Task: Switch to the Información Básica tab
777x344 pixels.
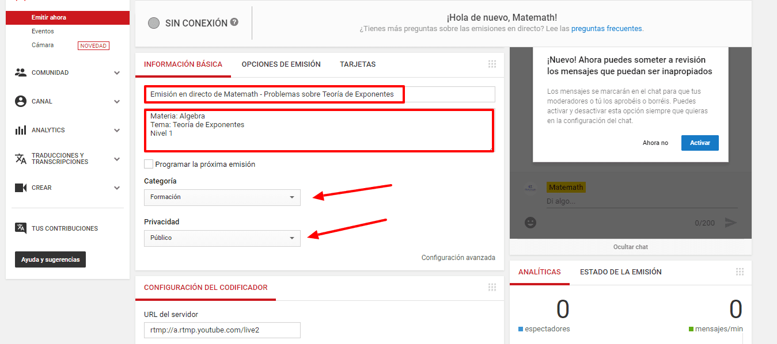Action: coord(183,64)
